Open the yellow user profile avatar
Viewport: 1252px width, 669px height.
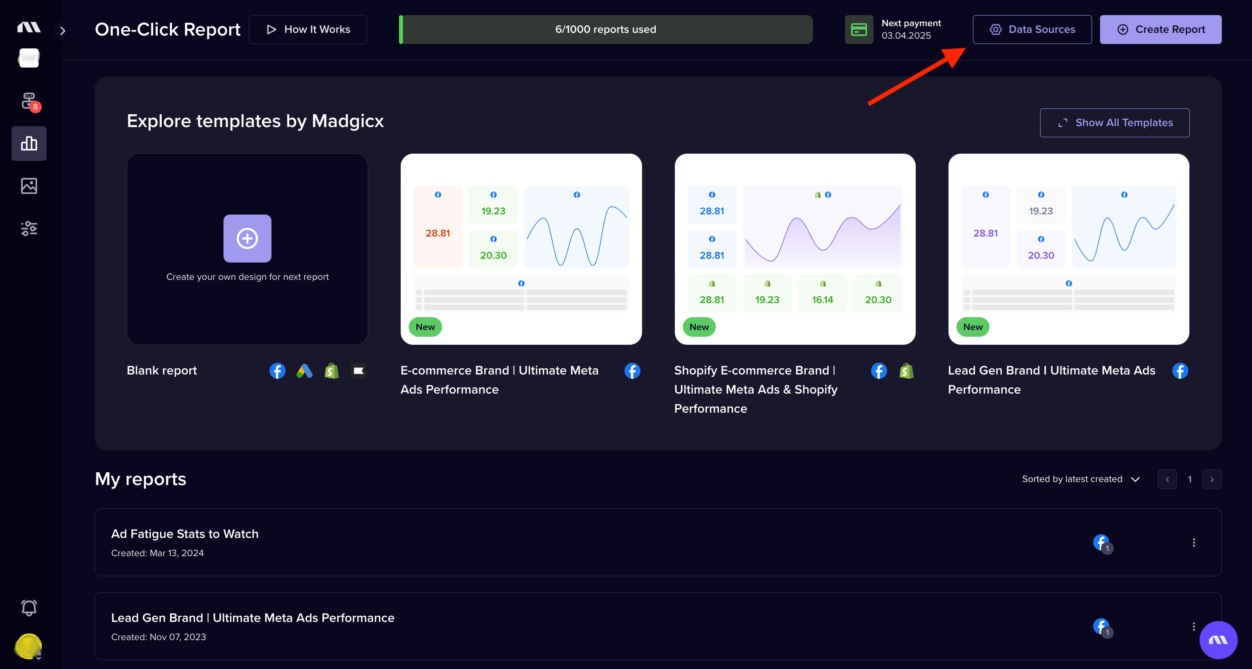click(29, 646)
